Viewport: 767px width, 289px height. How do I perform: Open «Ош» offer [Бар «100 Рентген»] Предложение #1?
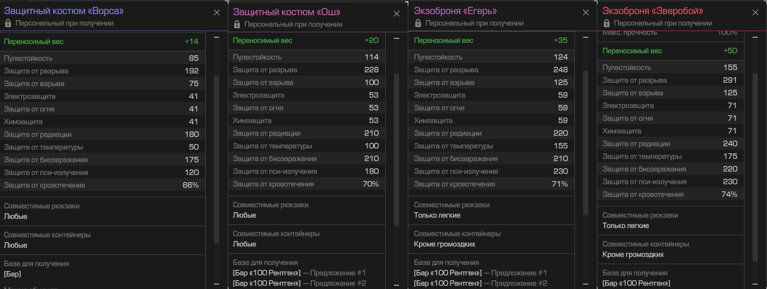point(299,273)
